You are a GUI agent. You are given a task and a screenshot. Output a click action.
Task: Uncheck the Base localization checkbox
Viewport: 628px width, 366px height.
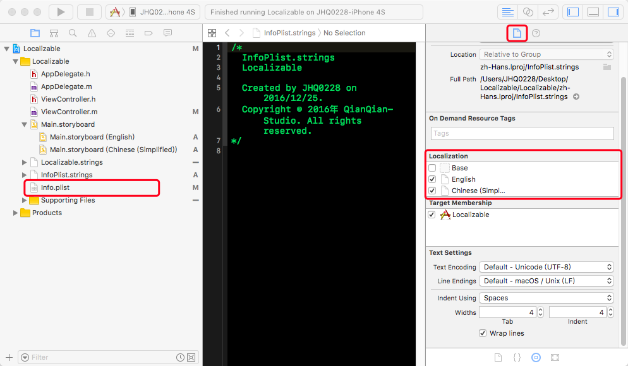[433, 168]
